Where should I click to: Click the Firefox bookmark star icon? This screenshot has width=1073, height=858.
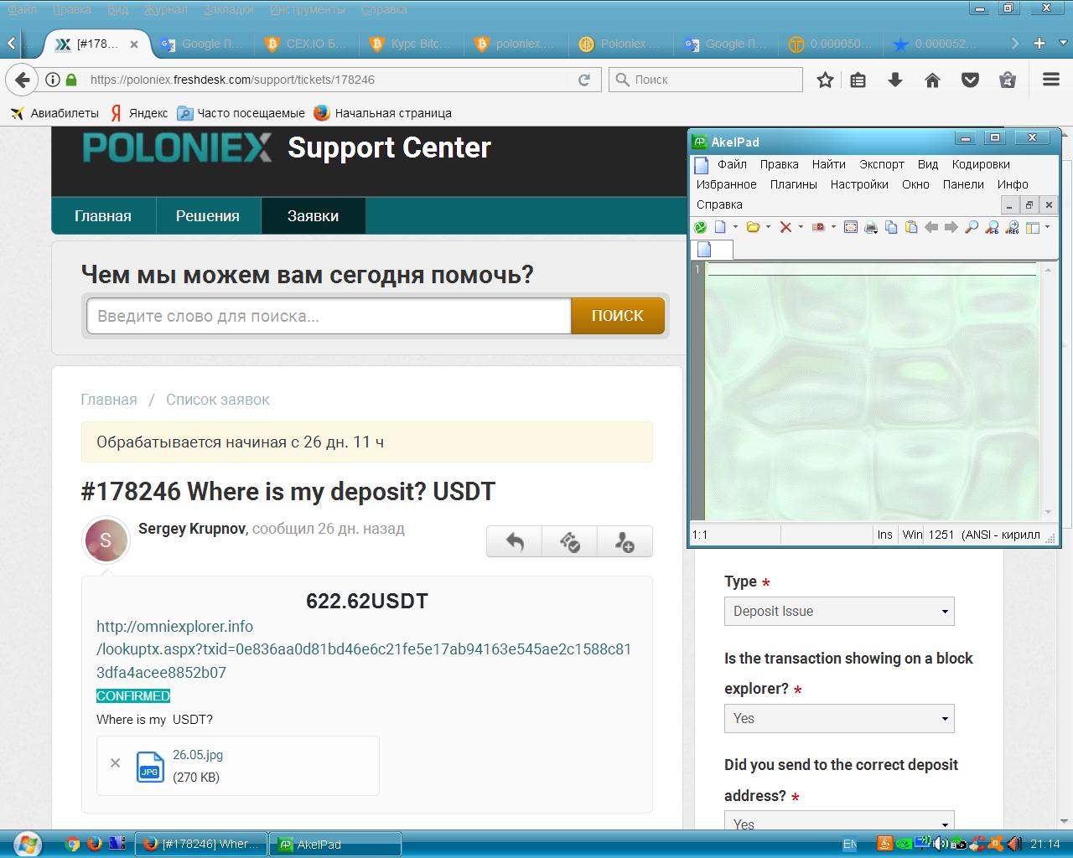(826, 80)
